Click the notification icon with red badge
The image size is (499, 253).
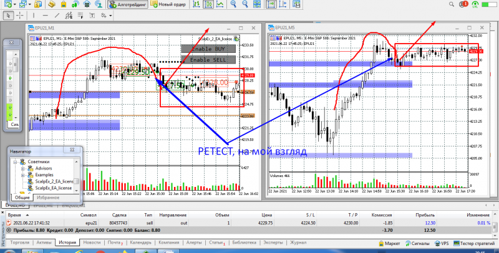point(463,4)
